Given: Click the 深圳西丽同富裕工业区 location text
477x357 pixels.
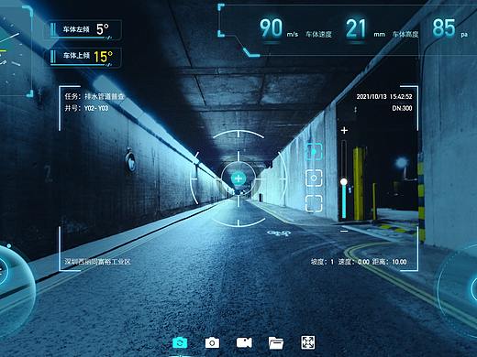Looking at the screenshot, I should click(x=97, y=262).
